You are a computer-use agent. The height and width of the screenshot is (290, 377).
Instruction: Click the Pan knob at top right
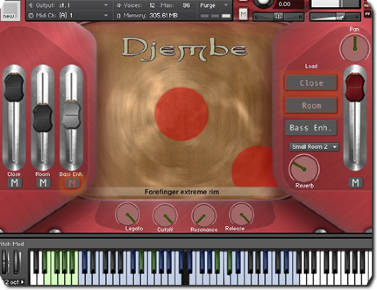tap(355, 46)
